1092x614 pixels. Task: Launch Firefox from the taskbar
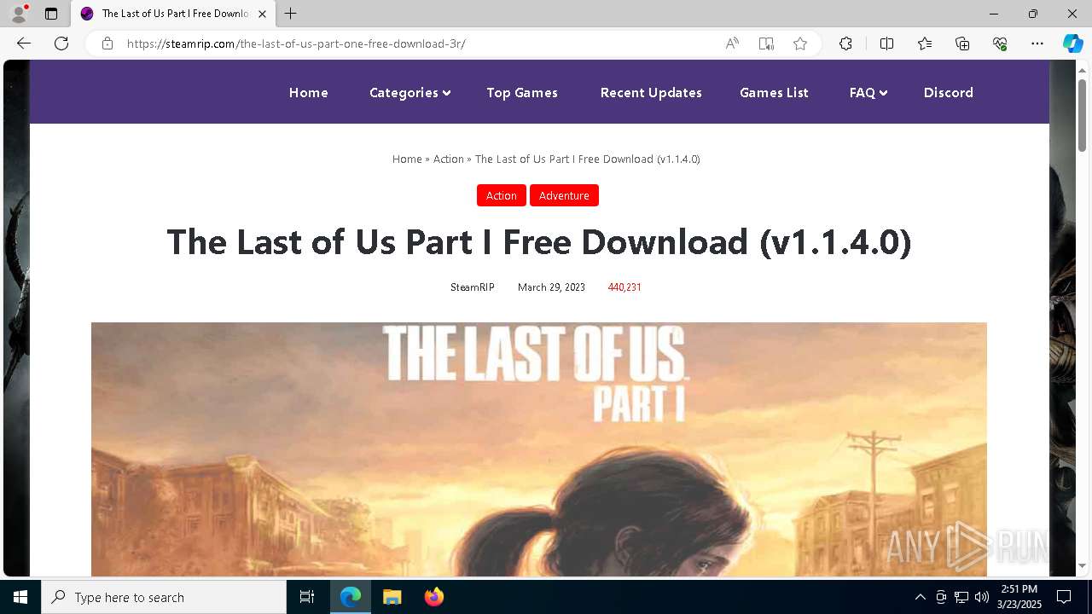[434, 597]
